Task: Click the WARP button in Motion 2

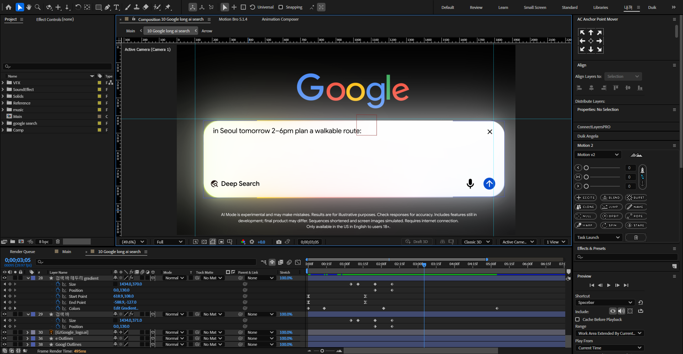Action: coord(586,225)
